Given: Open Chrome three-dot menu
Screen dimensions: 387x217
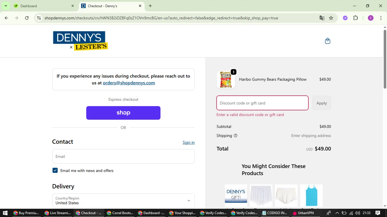Looking at the screenshot, I should 381,18.
